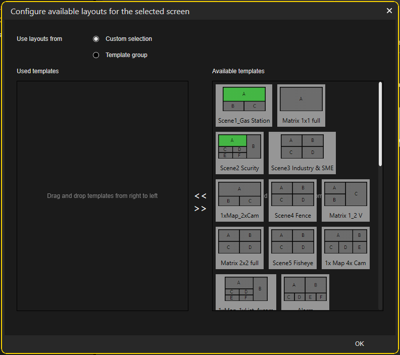Select the 1x Map 4x Cam template

345,247
